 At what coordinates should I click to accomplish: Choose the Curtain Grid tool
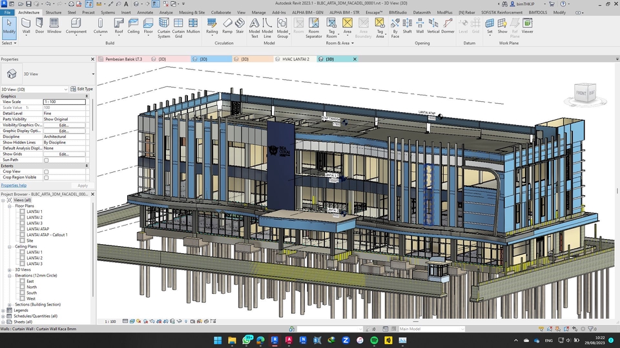point(178,28)
